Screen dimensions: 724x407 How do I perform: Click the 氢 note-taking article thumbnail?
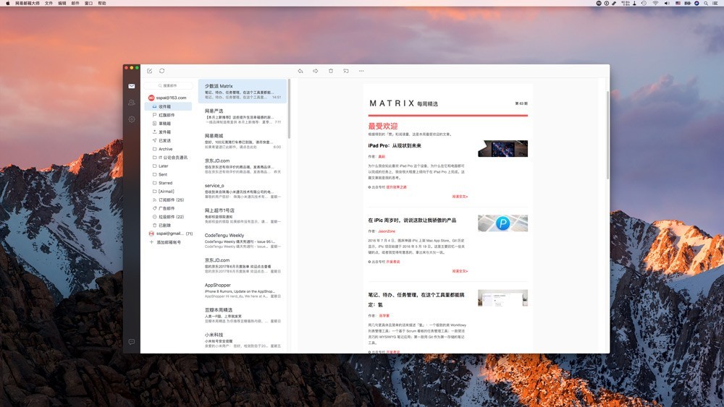503,298
